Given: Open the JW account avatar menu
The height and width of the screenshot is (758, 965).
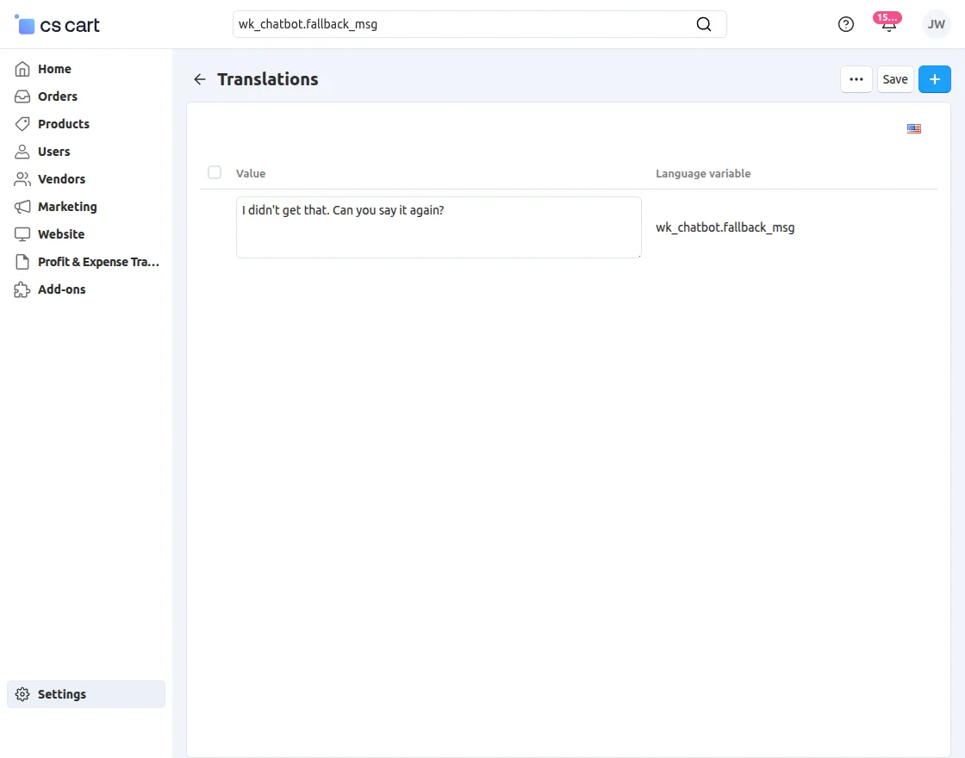Looking at the screenshot, I should click(936, 24).
